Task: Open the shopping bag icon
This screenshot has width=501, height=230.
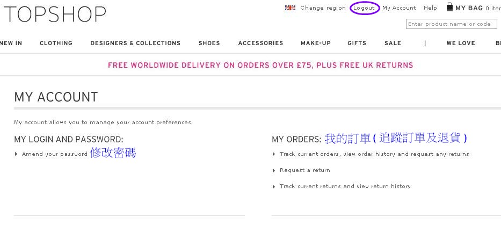Action: pos(449,7)
